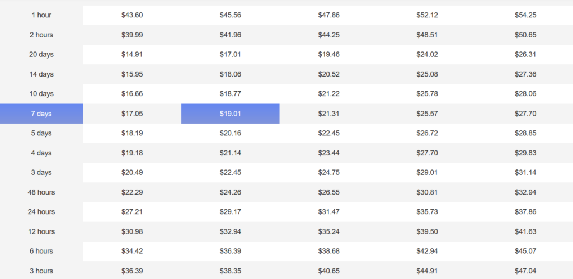Click the $47.04 price for 3 hours
The height and width of the screenshot is (279, 573).
click(x=525, y=271)
